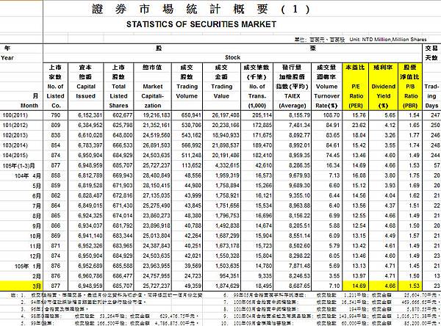Click trading volume 24,723 in 2月 row

pyautogui.click(x=193, y=276)
